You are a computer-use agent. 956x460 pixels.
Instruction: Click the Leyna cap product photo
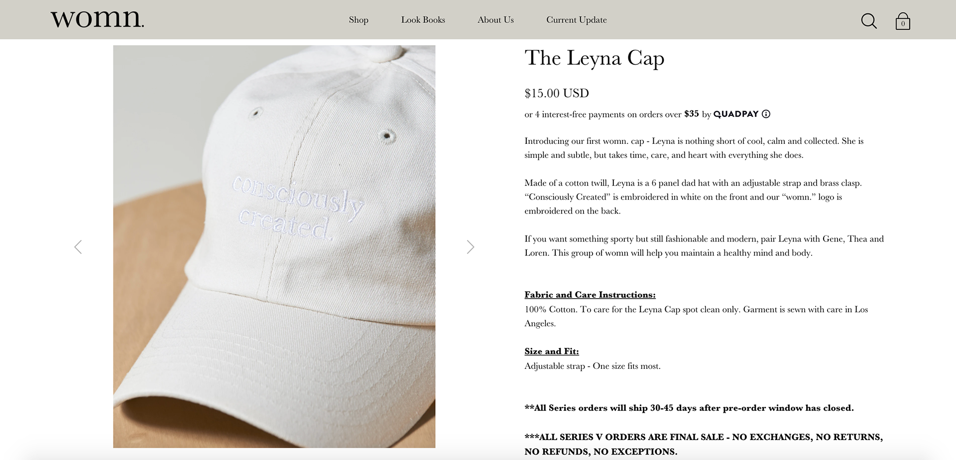274,246
